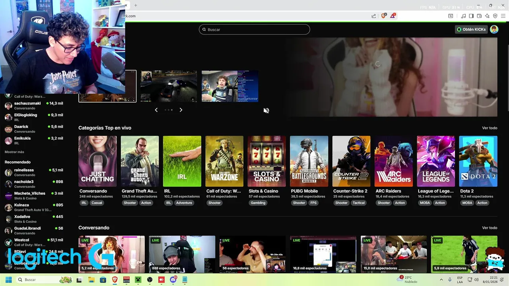Open the Windows Start menu
This screenshot has height=286, width=509.
click(8, 280)
